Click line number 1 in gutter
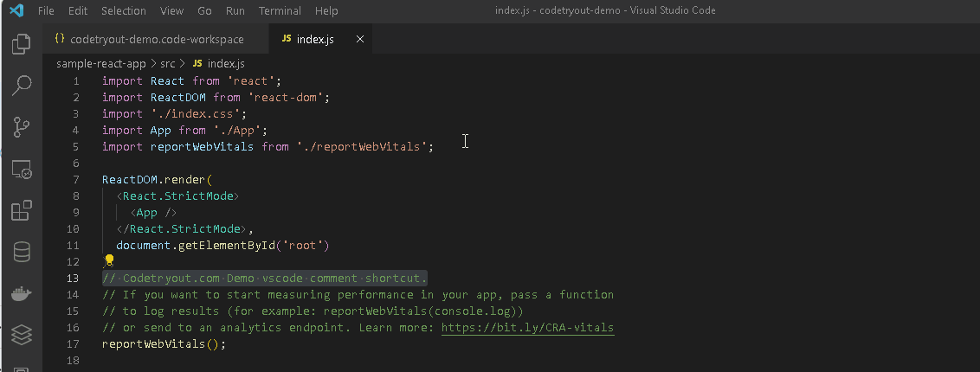The width and height of the screenshot is (980, 372). click(x=76, y=81)
